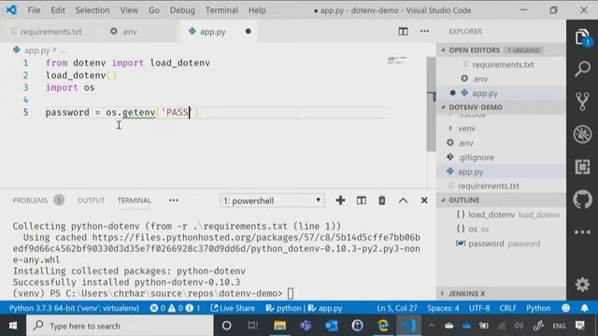The height and width of the screenshot is (336, 598).
Task: Open Extensions view in activity bar
Action: click(x=582, y=167)
